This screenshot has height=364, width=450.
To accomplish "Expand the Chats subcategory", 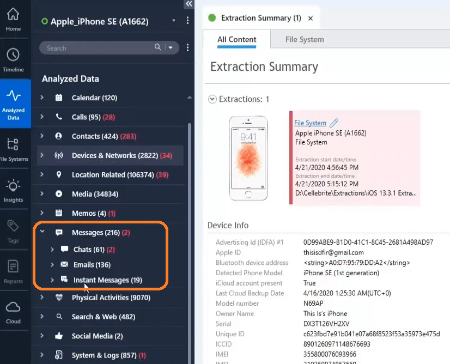I will click(52, 250).
